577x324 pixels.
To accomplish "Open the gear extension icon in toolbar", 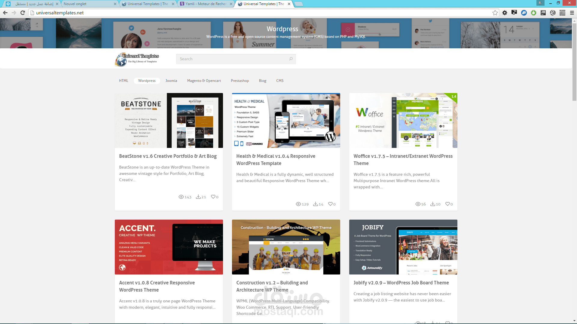I will (505, 13).
